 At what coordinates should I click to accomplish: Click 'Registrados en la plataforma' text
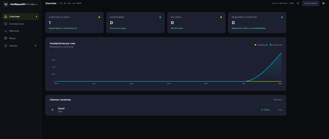click(x=63, y=28)
